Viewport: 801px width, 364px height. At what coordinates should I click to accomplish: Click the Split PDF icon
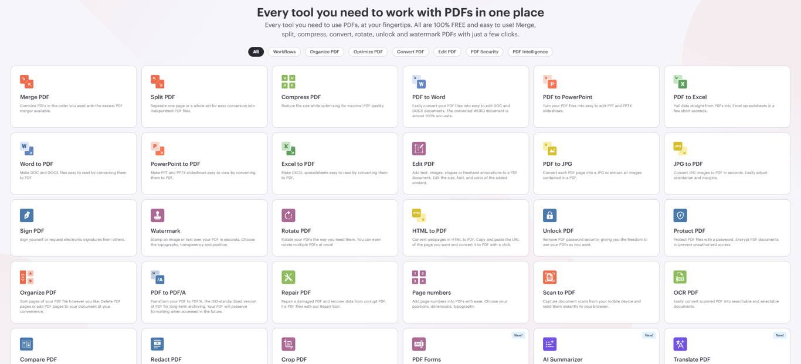coord(157,81)
